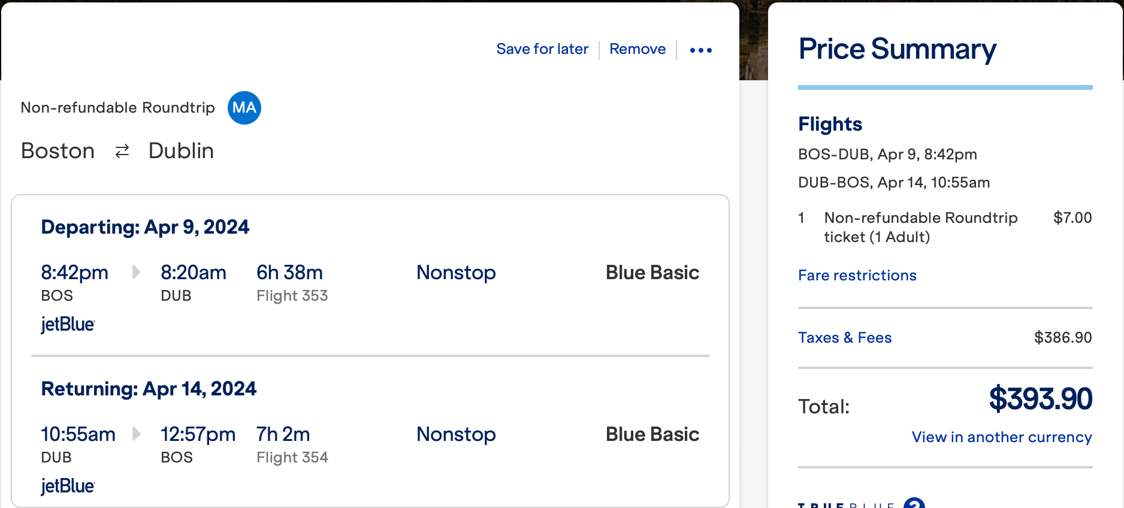1124x508 pixels.
Task: Remove this flight from cart
Action: tap(637, 49)
